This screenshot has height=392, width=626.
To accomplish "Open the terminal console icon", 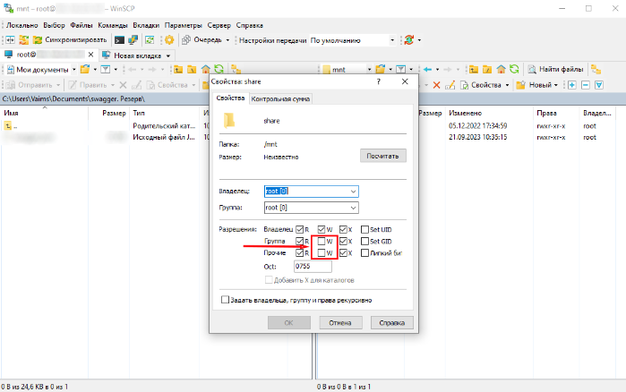I will [119, 40].
